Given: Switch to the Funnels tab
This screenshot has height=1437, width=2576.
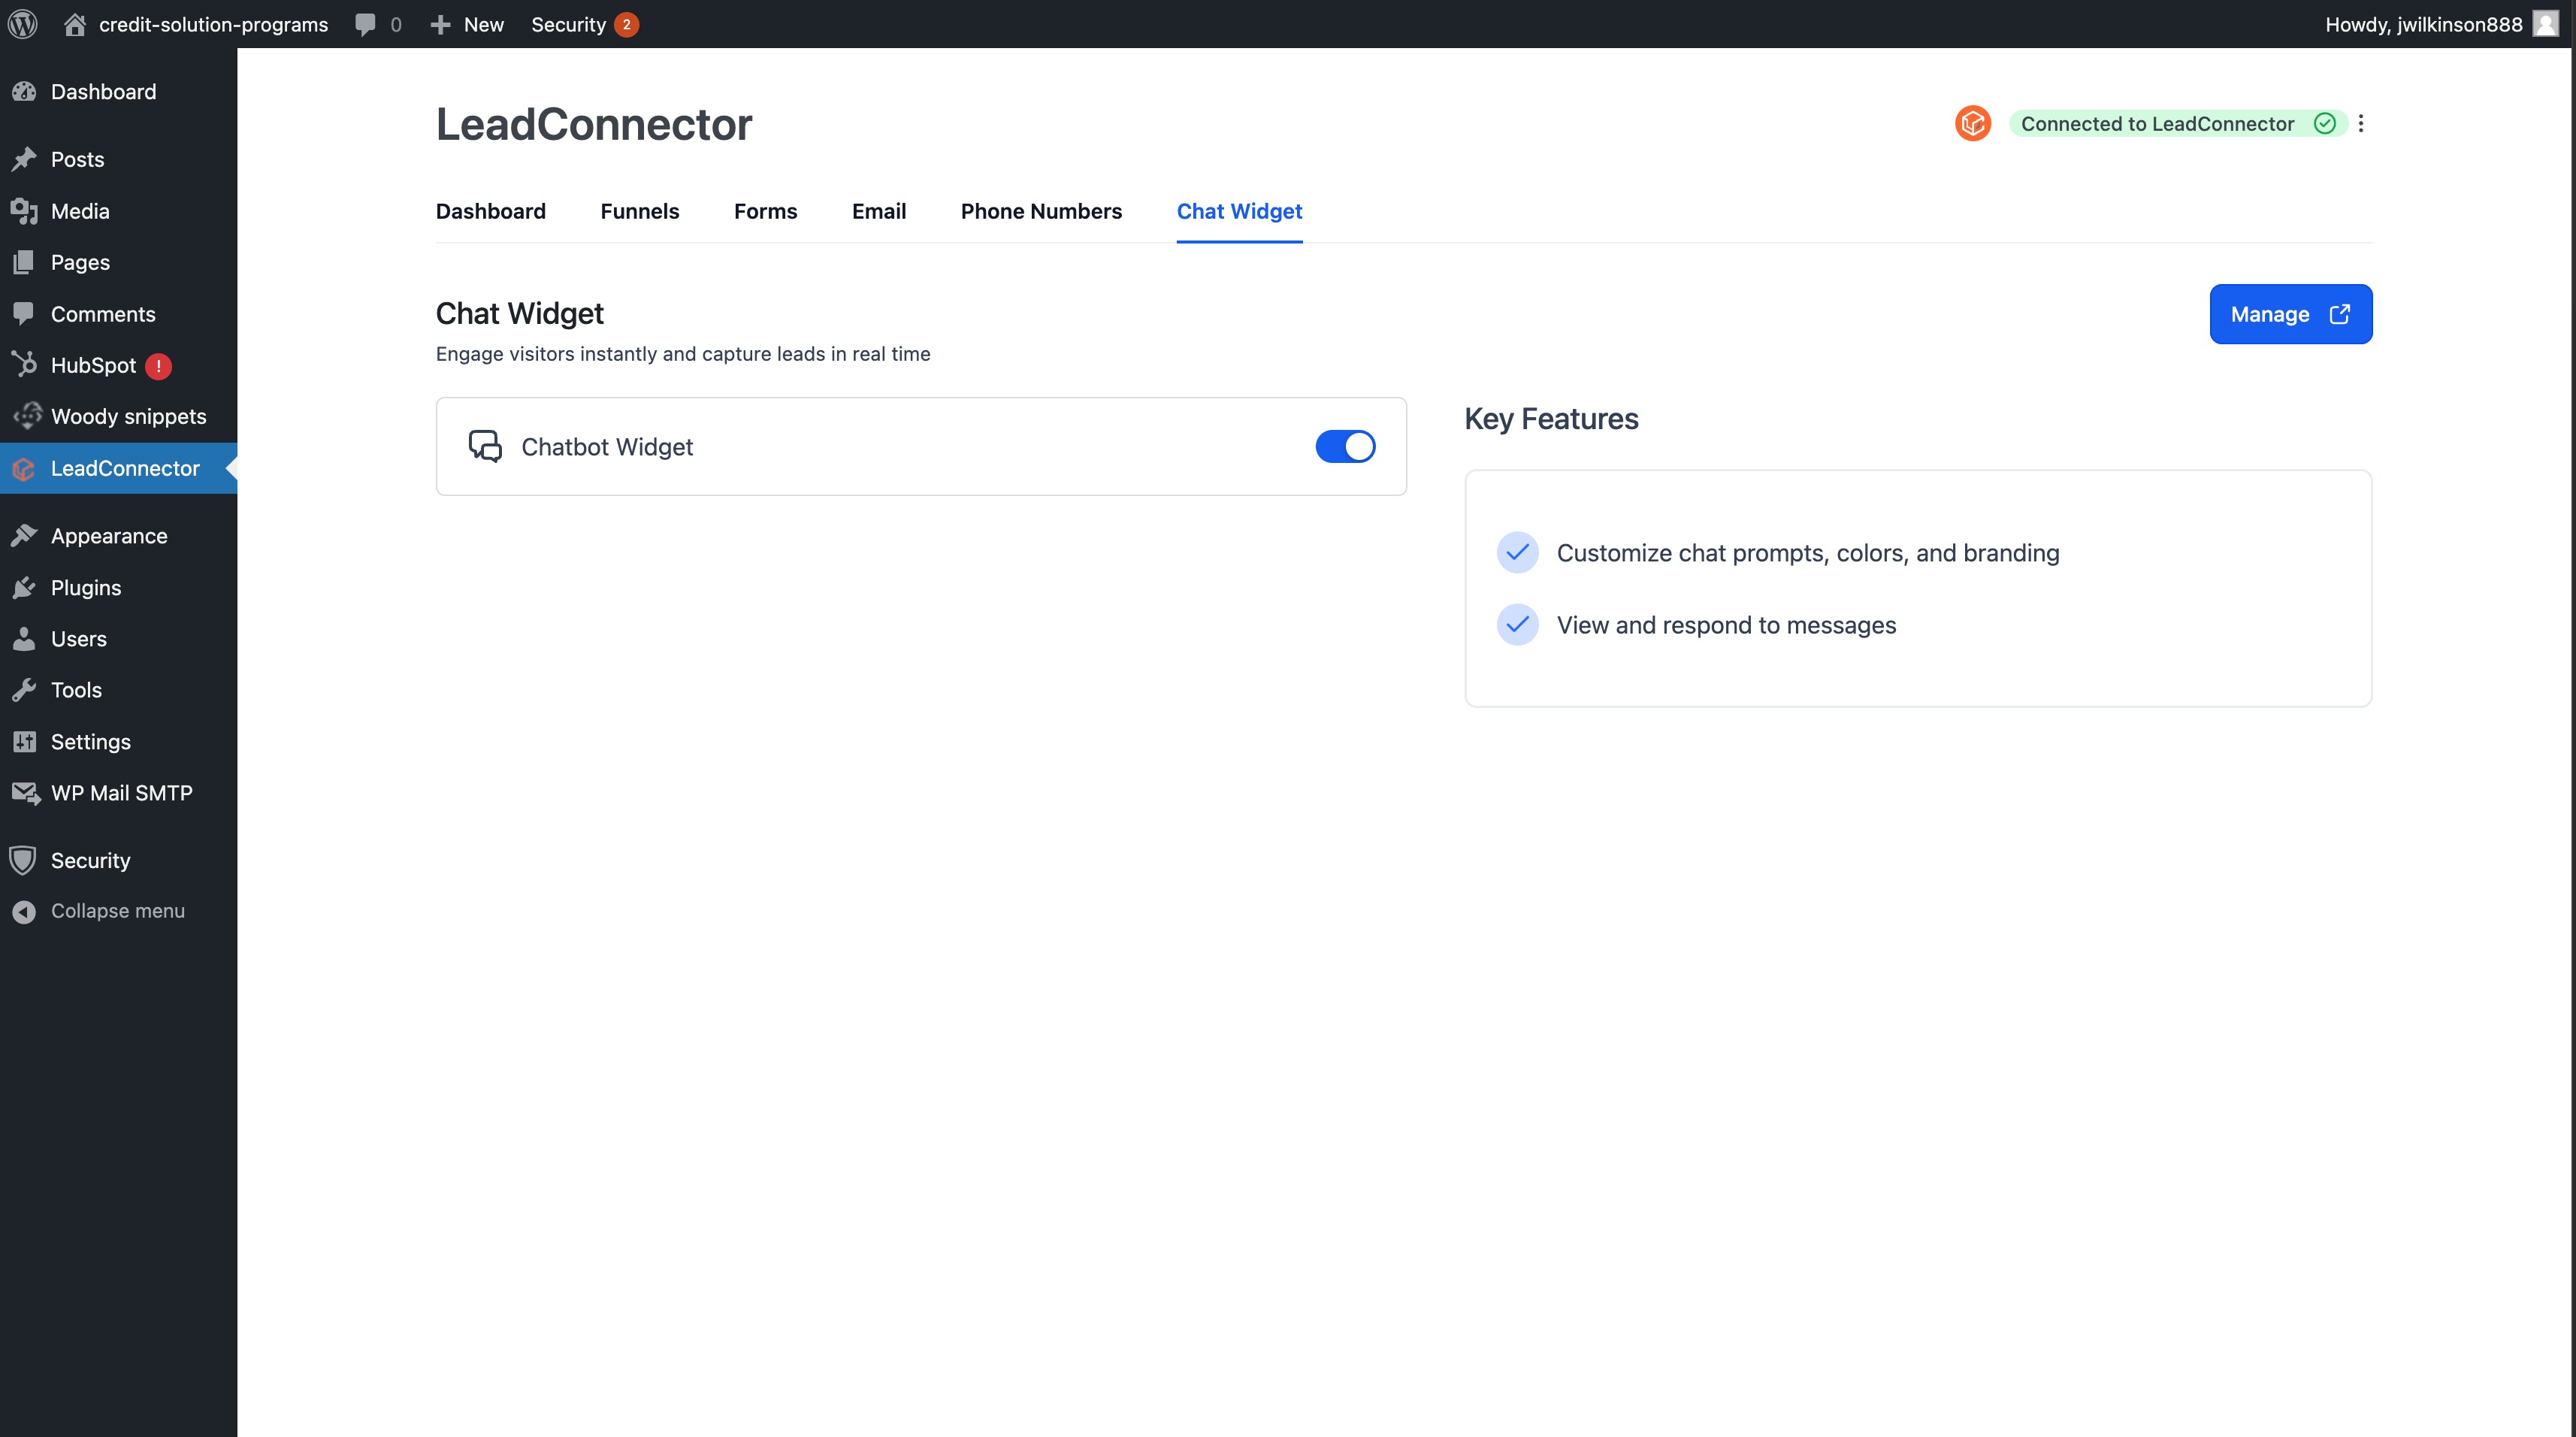Looking at the screenshot, I should (639, 211).
